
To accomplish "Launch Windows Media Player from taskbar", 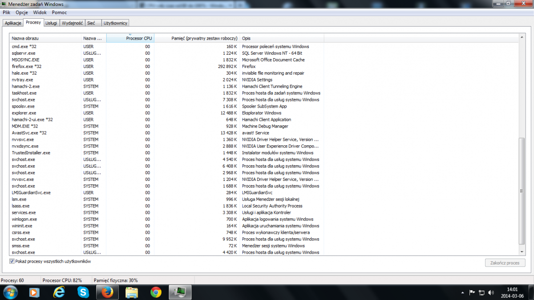I will (x=34, y=292).
